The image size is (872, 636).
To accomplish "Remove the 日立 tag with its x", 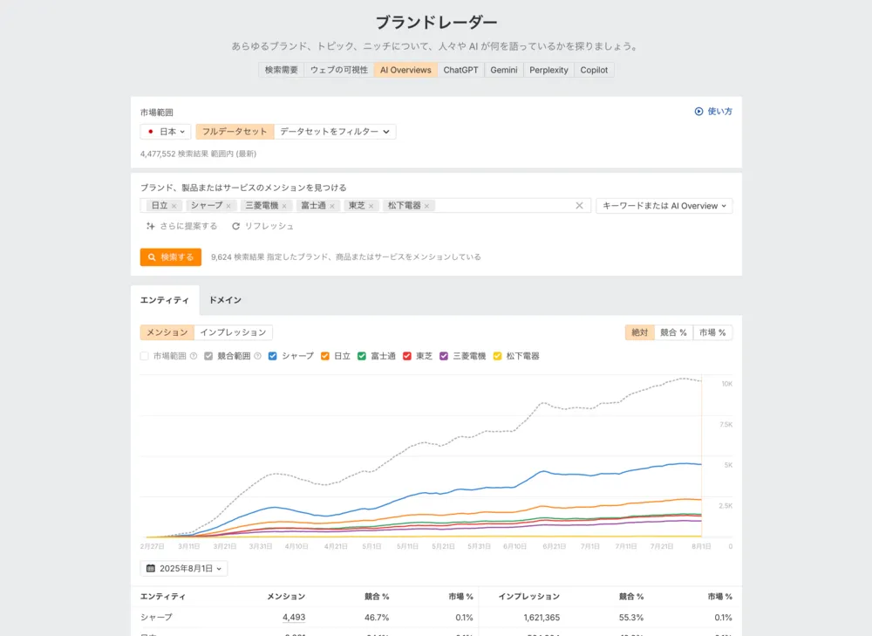I will coord(174,206).
